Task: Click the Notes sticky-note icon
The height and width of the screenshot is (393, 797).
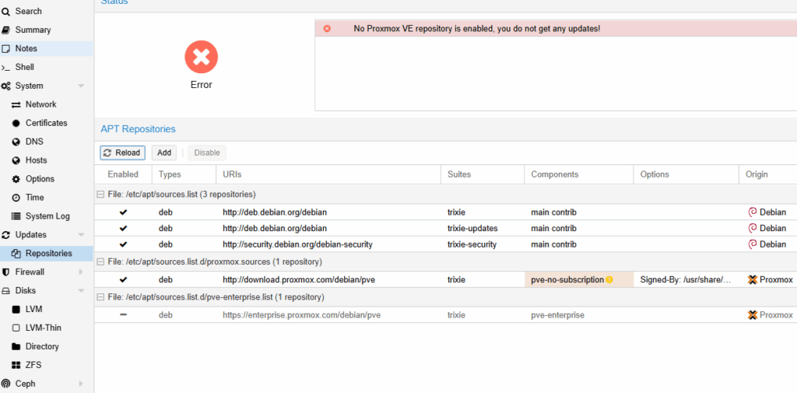Action: [5, 49]
